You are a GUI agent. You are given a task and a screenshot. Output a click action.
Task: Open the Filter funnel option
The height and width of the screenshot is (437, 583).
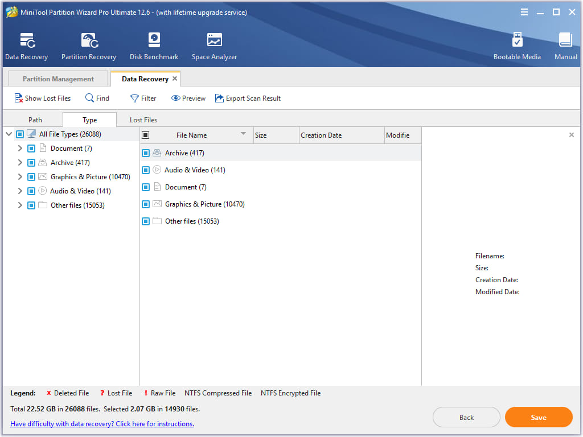(x=143, y=98)
